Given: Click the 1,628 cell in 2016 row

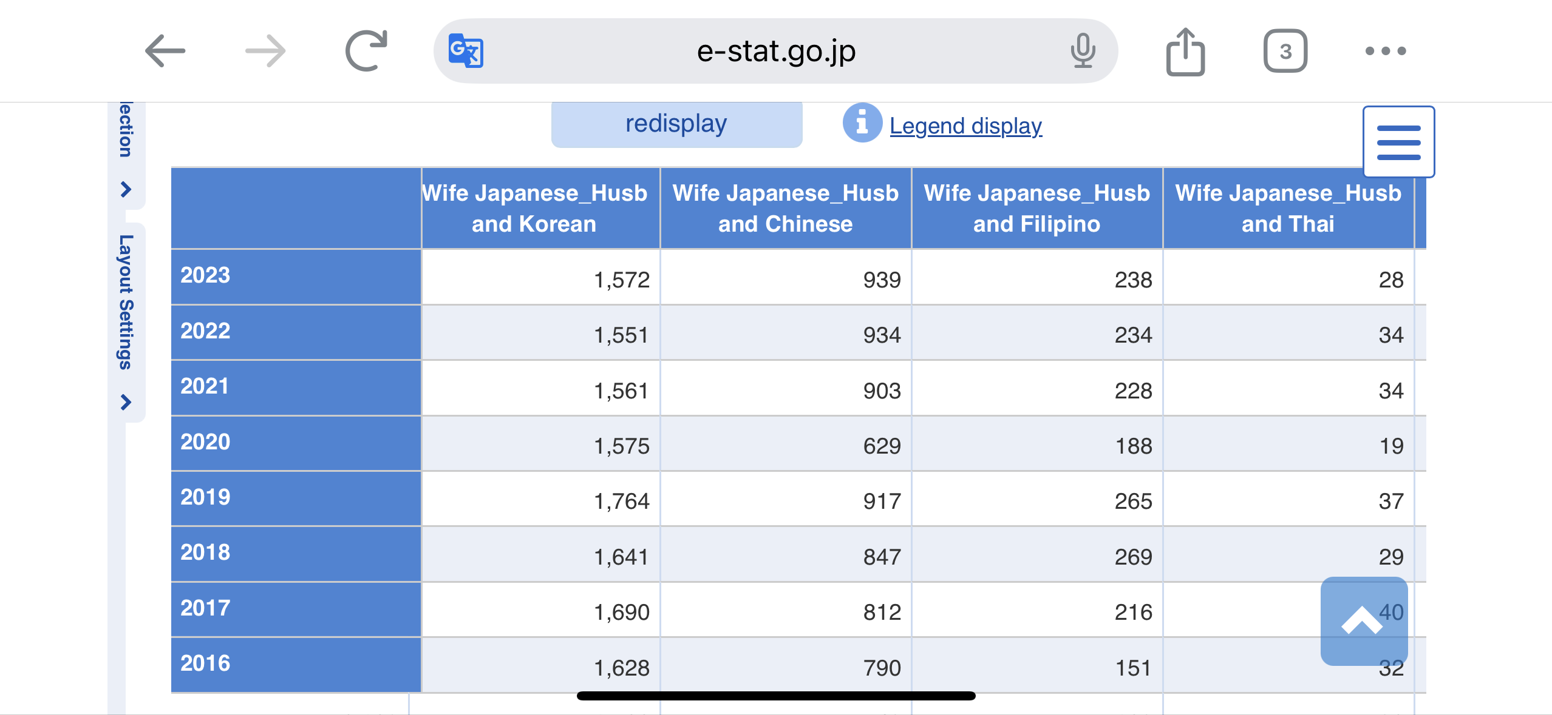Looking at the screenshot, I should point(540,666).
